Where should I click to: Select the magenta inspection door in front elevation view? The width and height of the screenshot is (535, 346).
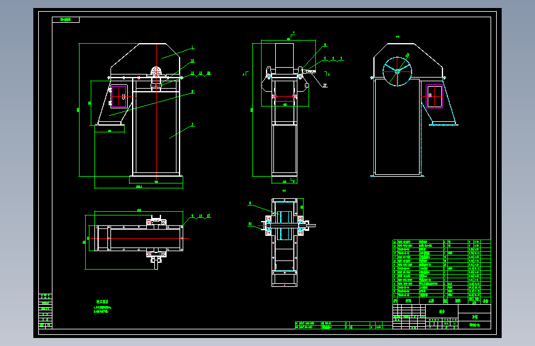[119, 97]
